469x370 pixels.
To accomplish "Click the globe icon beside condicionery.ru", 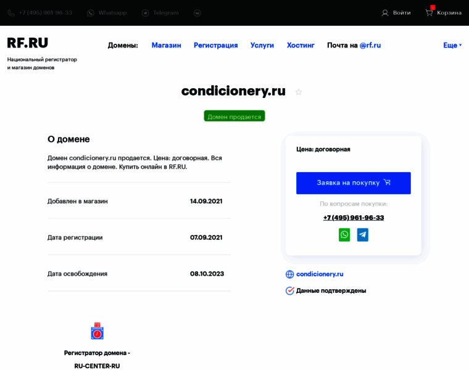I will [x=289, y=274].
